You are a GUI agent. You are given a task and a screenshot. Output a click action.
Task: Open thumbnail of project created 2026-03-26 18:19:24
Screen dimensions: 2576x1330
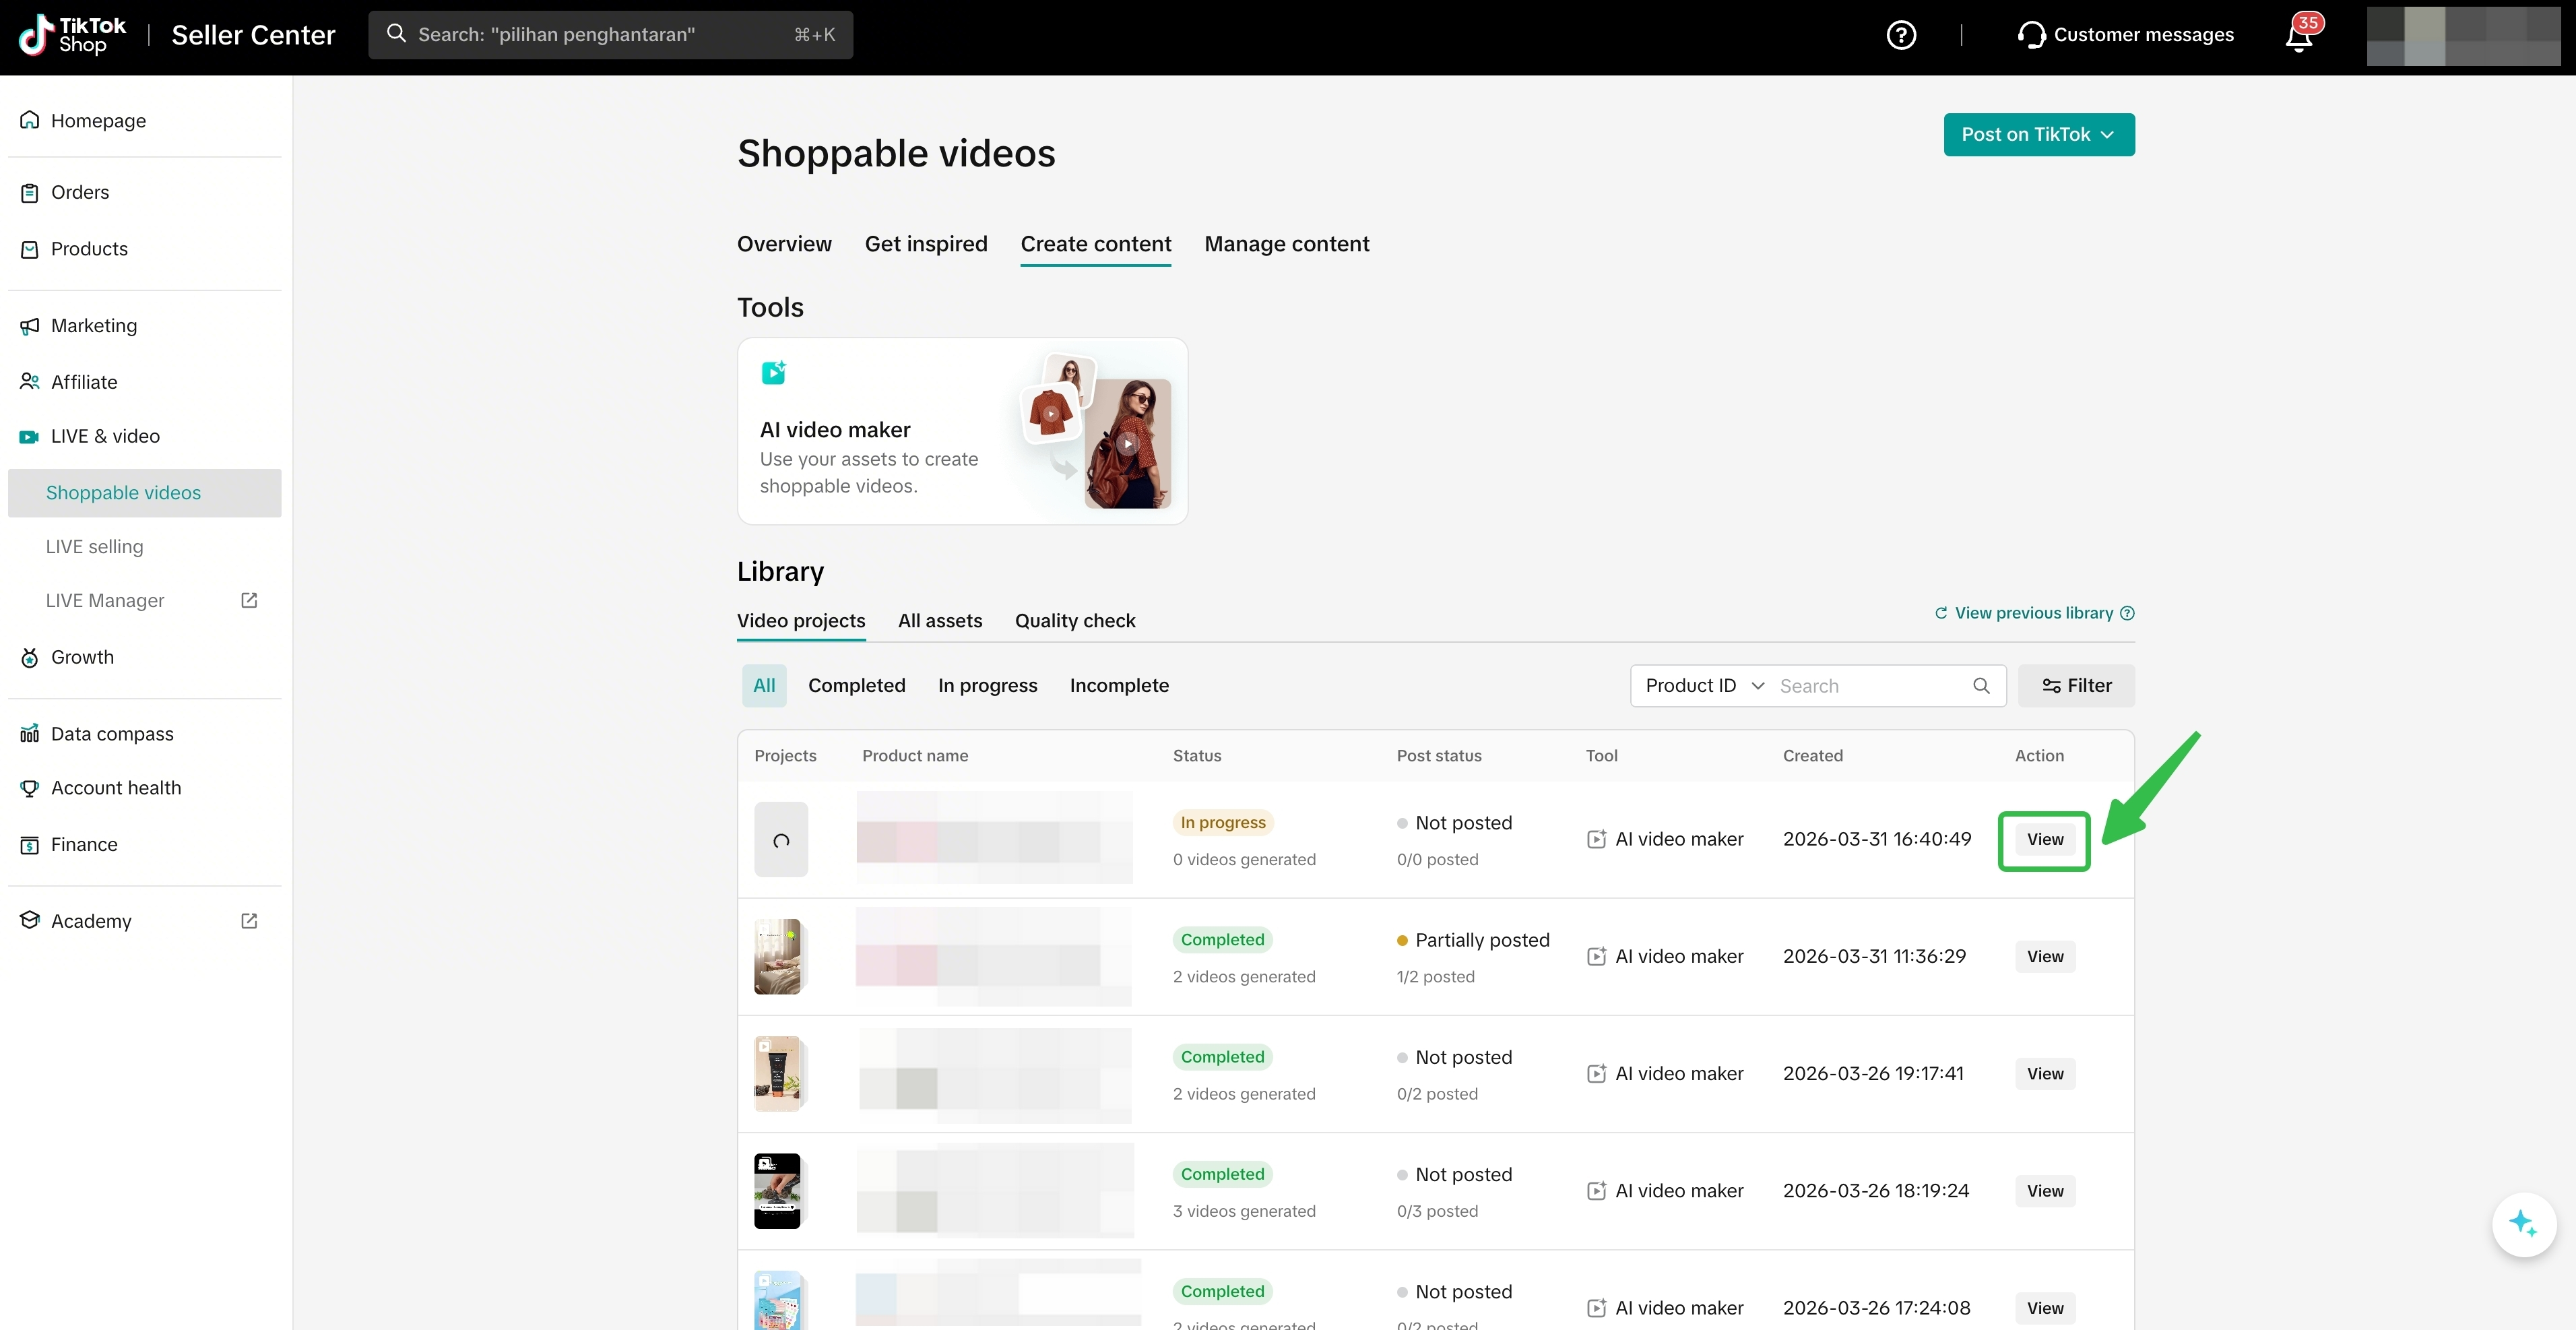[779, 1191]
